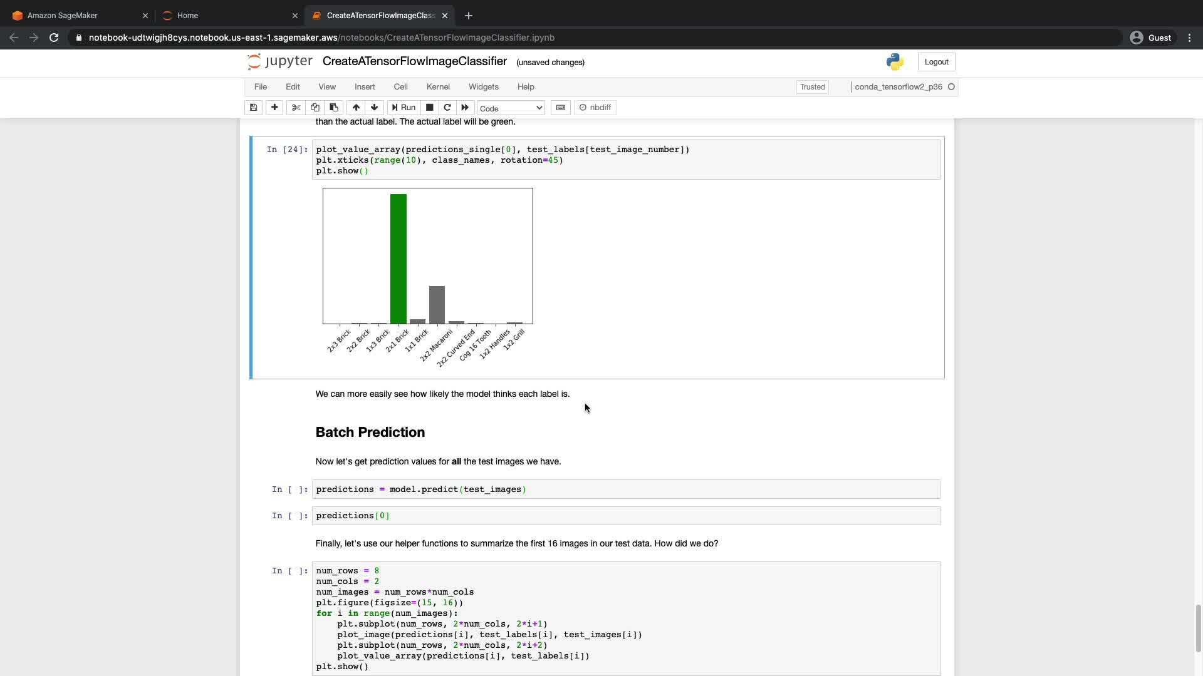This screenshot has width=1203, height=676.
Task: Restart and run all cells icon
Action: click(x=465, y=108)
